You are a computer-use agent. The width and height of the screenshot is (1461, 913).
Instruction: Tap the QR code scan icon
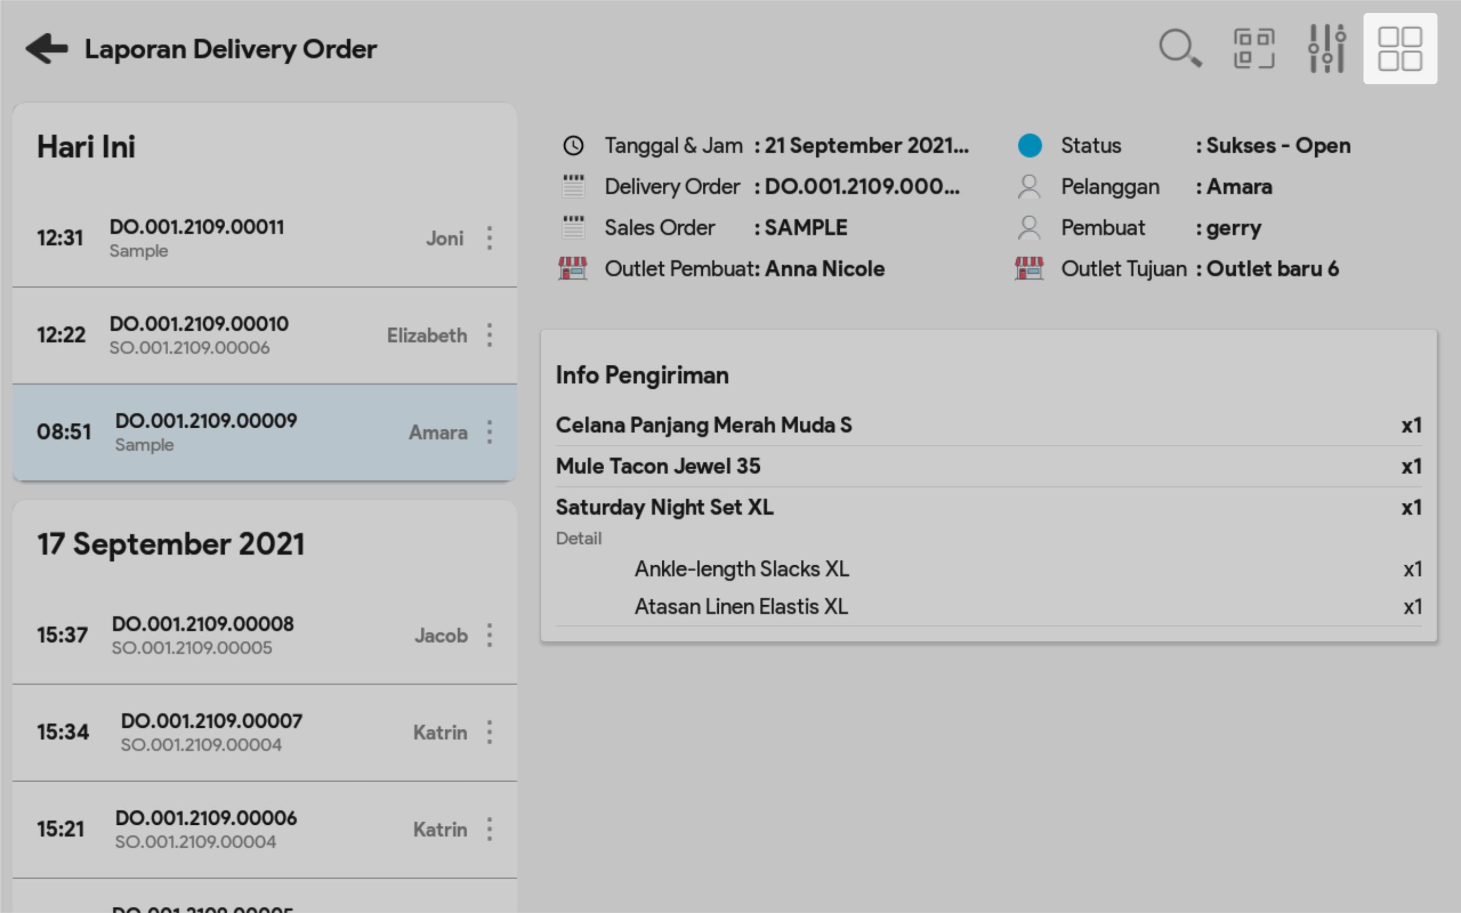point(1253,48)
